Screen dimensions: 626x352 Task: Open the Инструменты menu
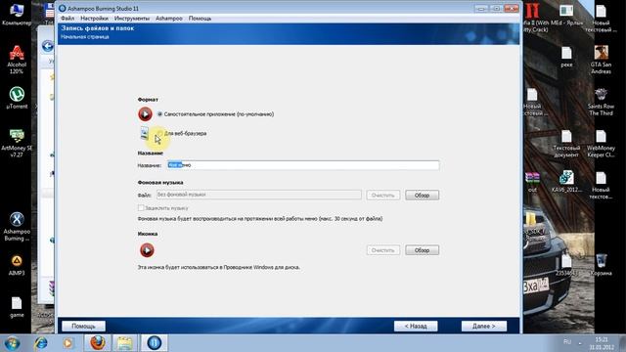point(132,19)
